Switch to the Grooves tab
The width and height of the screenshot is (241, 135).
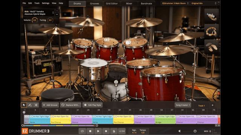pos(95,3)
